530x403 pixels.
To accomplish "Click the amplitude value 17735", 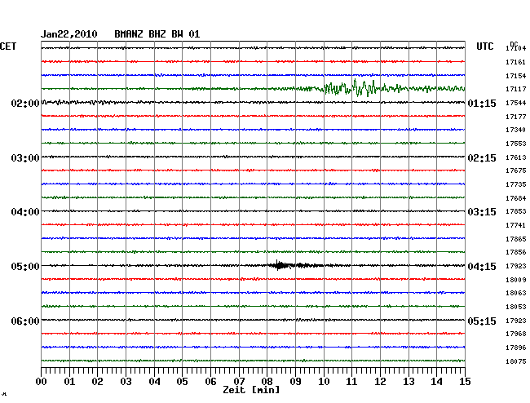I will 516,184.
